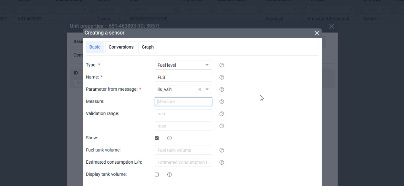Image resolution: width=404 pixels, height=186 pixels.
Task: Click help icon next to Show checkbox
Action: tap(170, 138)
